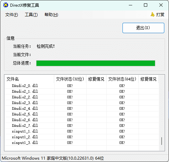169x162 pixels.
Task: Select the XAudio2_5.dll row
Action: [82, 114]
